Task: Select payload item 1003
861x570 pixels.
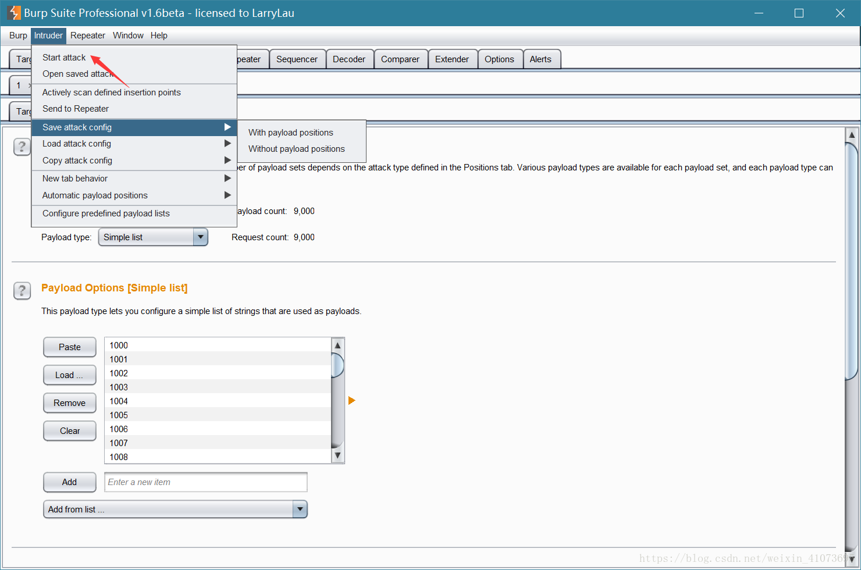Action: (x=218, y=387)
